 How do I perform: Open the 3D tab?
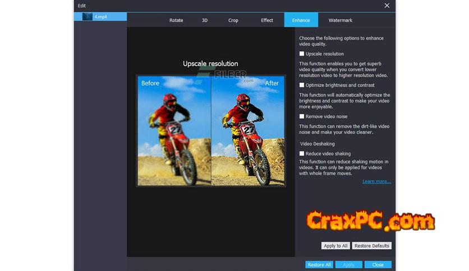pos(205,20)
